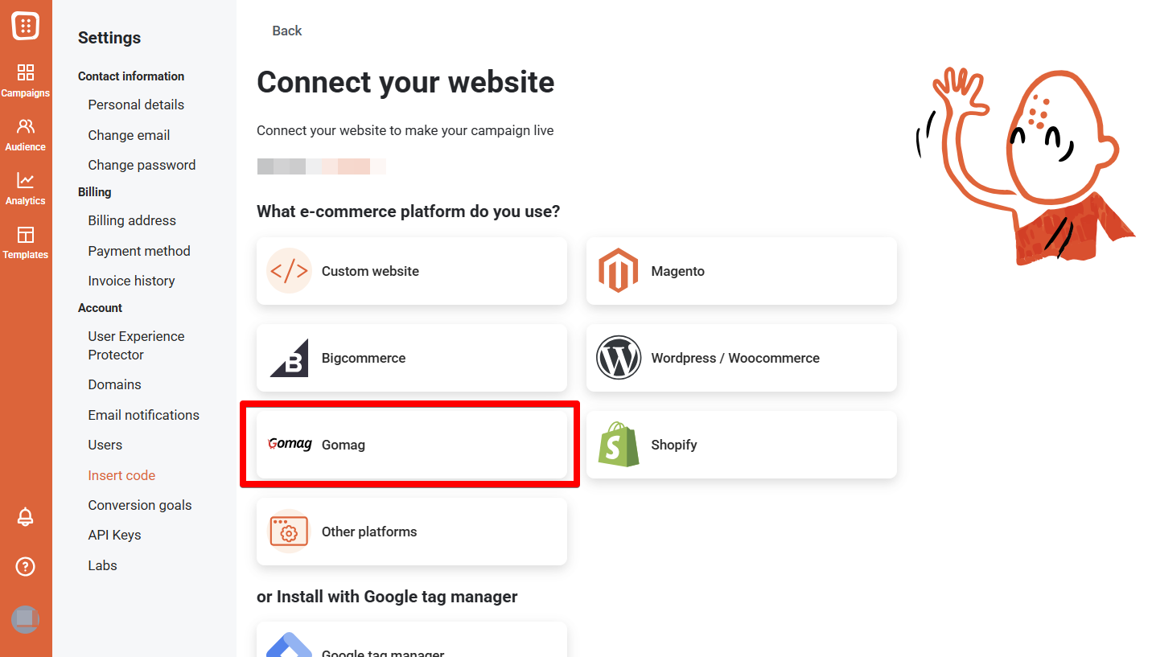
Task: Open the API Keys settings page
Action: 114,534
